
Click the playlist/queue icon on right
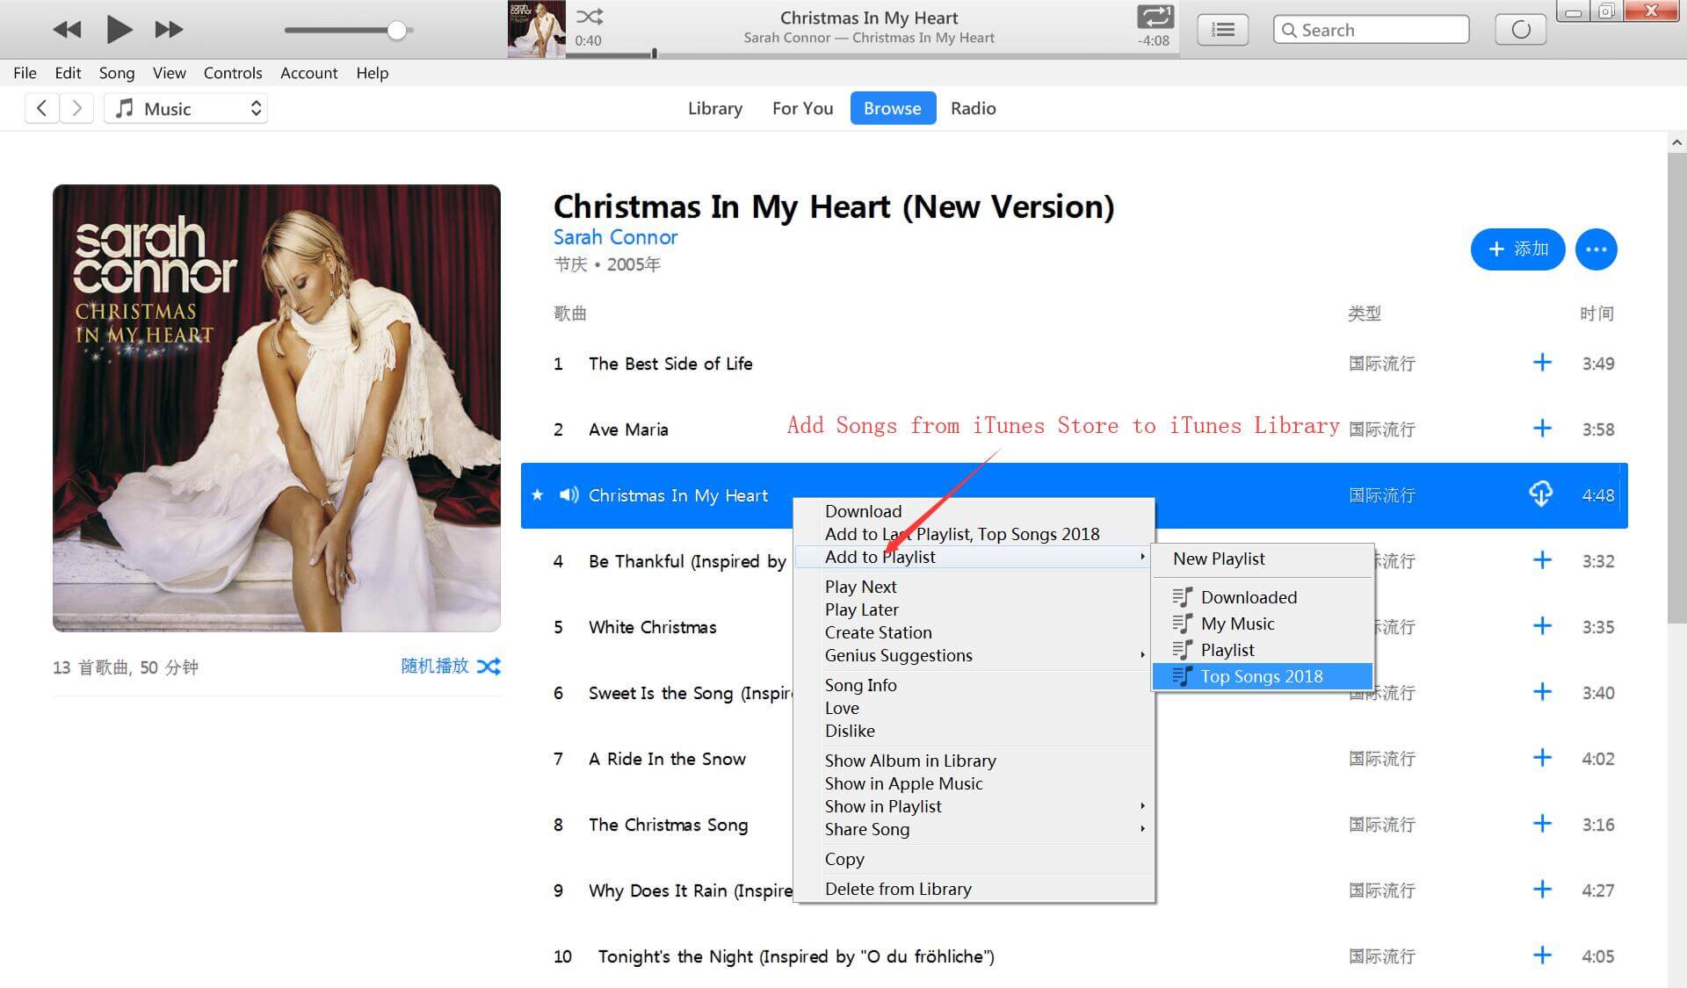[1225, 28]
